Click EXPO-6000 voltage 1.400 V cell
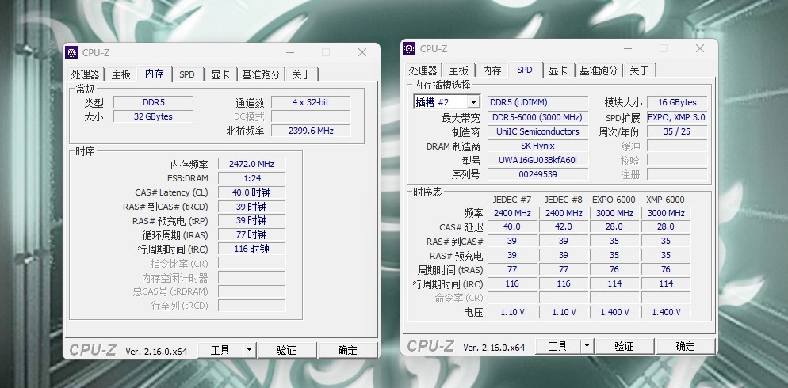788x388 pixels. pos(614,312)
